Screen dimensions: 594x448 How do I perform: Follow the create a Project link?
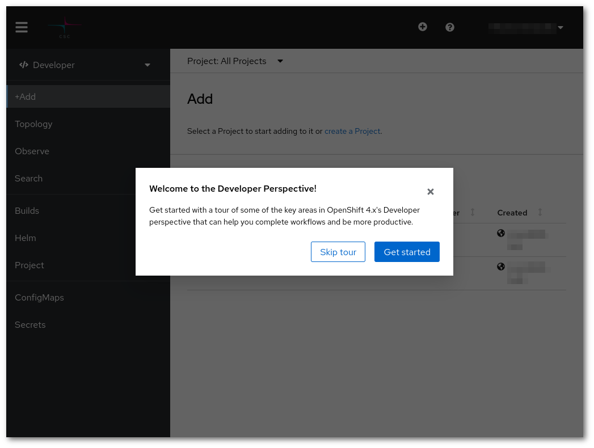352,131
